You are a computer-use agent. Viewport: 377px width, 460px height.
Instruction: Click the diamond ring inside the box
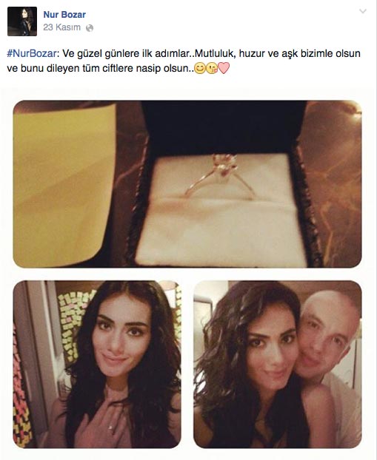[x=220, y=176]
